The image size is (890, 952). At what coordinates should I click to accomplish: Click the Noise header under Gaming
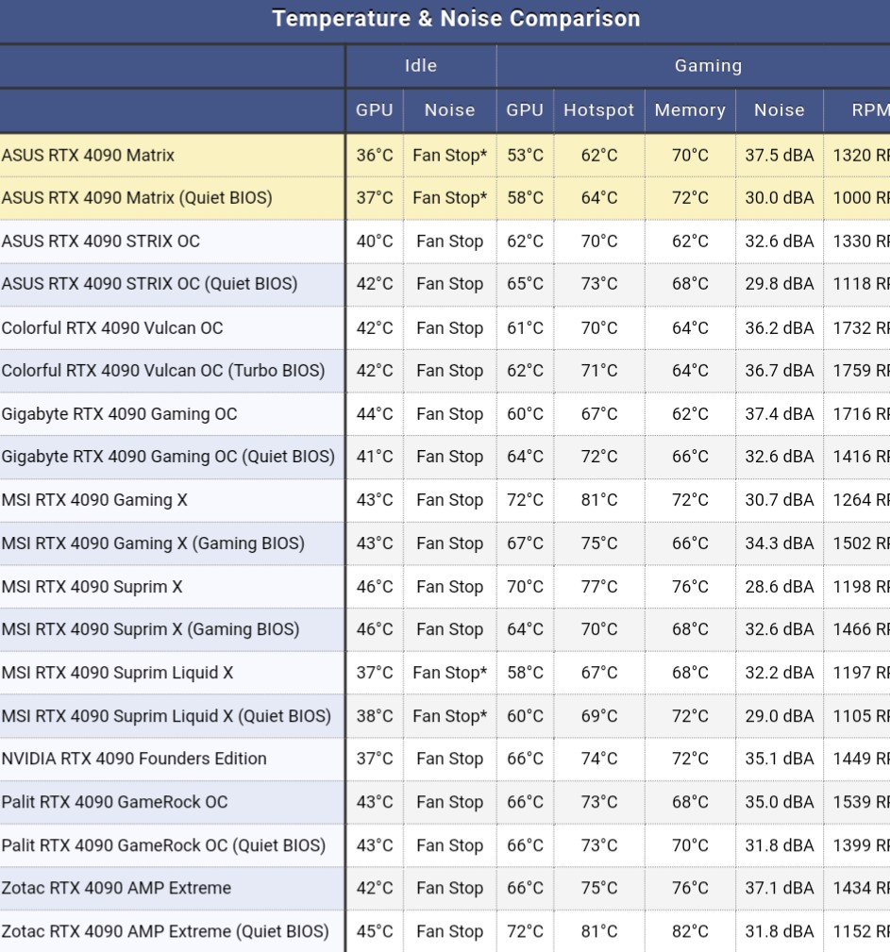coord(779,110)
